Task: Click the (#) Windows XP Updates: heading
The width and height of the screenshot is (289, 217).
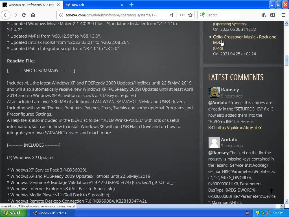Action: 31,158
